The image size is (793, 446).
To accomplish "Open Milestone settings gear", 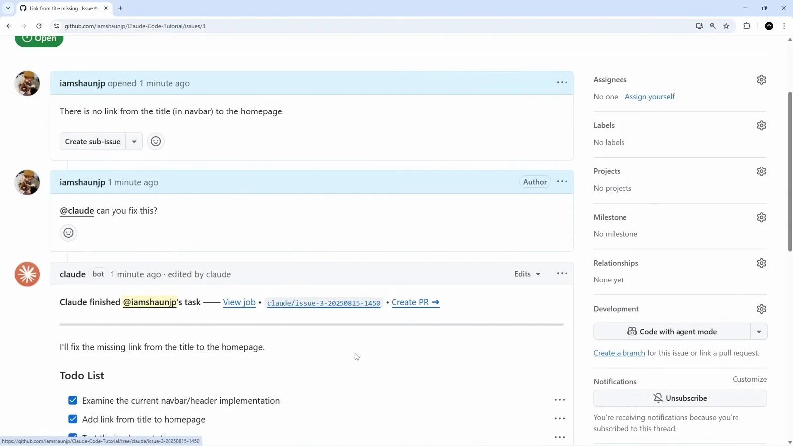I will tap(761, 217).
